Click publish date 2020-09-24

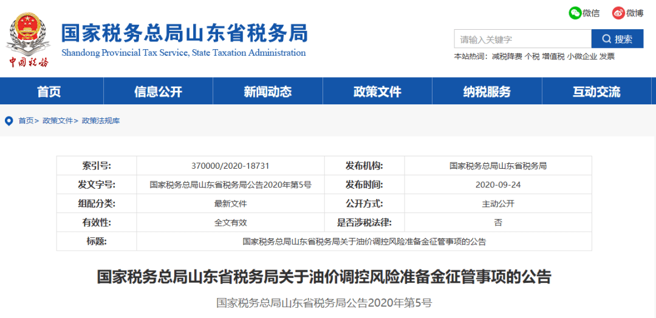click(498, 184)
